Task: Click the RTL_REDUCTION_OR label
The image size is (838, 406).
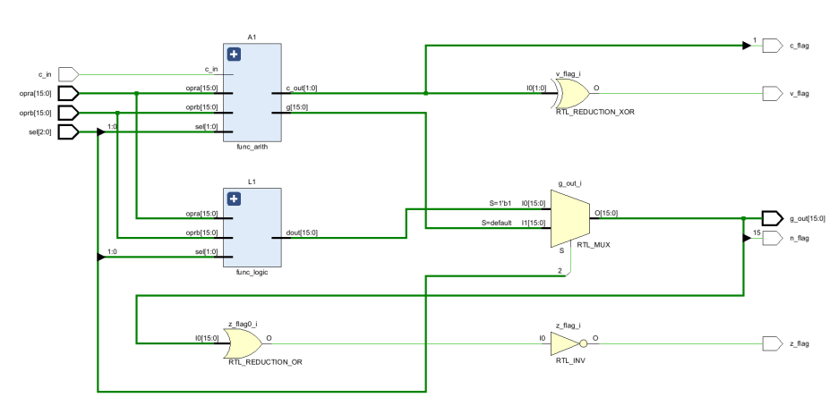Action: [265, 362]
